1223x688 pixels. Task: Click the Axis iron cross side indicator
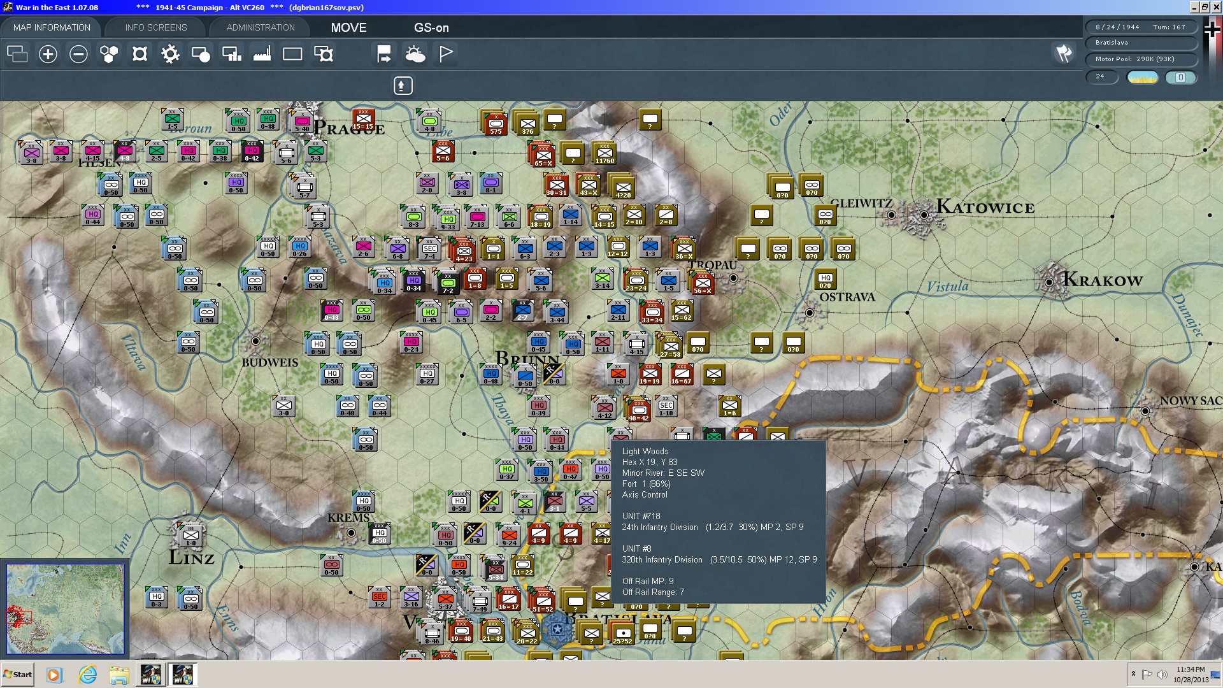point(1212,30)
